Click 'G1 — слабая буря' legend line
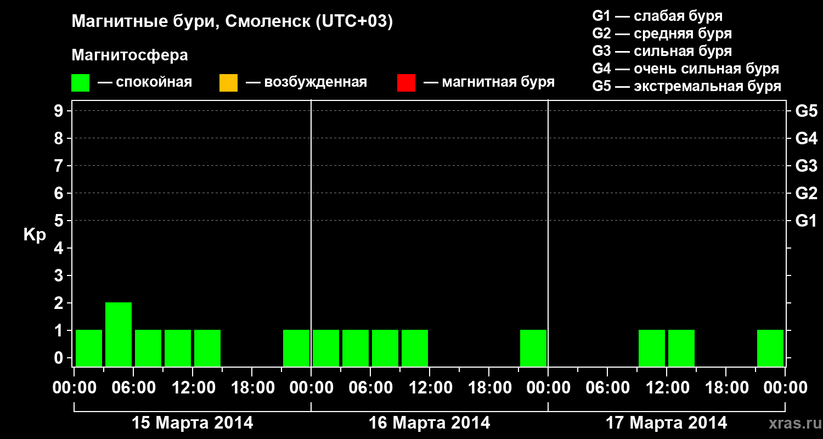Image resolution: width=823 pixels, height=439 pixels. click(657, 16)
